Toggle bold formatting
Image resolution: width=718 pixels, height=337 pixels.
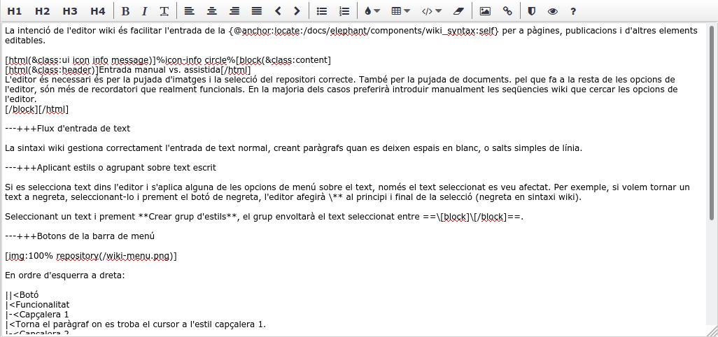click(125, 11)
